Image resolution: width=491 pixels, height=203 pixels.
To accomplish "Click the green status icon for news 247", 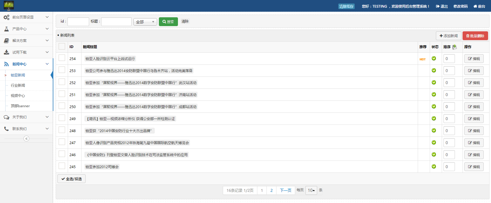I will point(434,142).
